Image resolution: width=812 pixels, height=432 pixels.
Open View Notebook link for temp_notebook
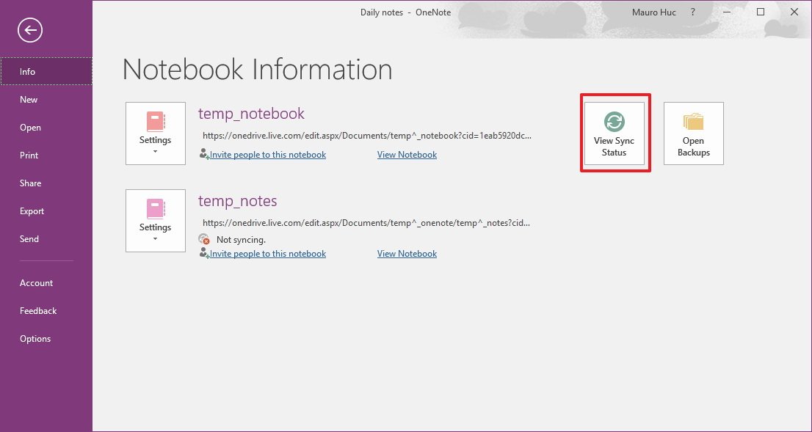(407, 155)
